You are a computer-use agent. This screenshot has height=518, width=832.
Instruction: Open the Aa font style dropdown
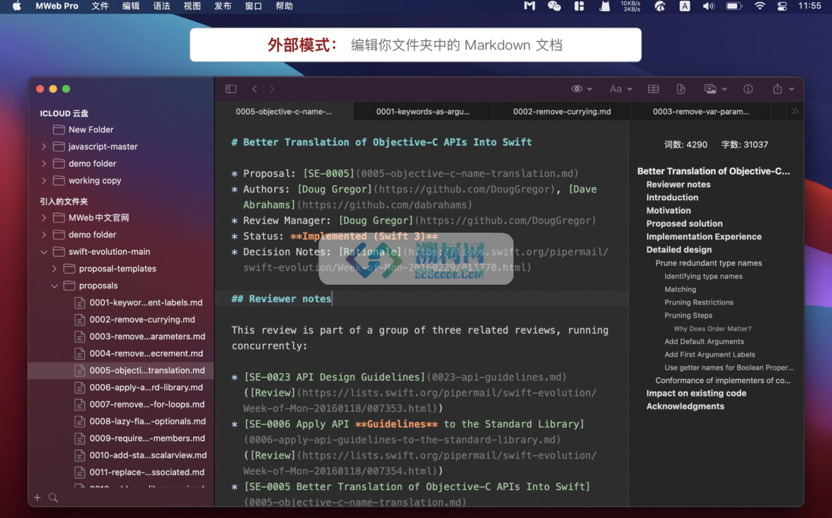[x=621, y=89]
